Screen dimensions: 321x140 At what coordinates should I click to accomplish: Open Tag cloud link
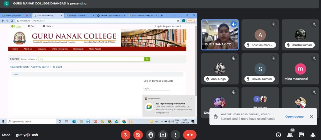[x=56, y=67]
